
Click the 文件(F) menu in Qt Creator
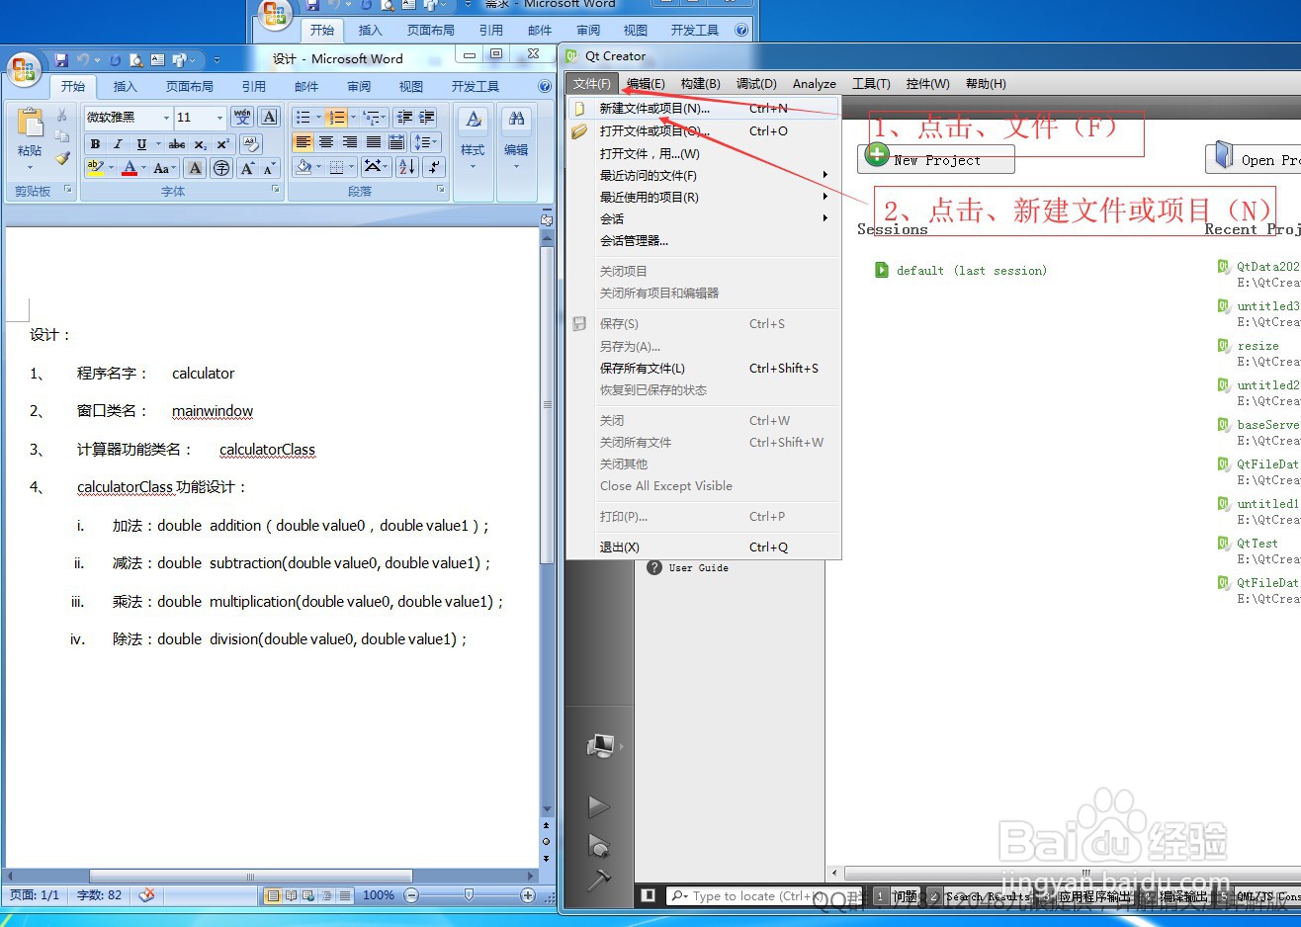[x=592, y=84]
